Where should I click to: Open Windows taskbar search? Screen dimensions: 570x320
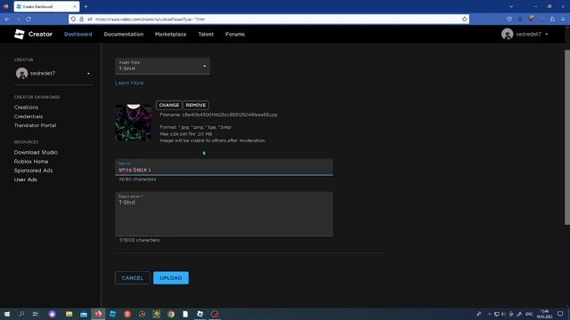coord(21,314)
